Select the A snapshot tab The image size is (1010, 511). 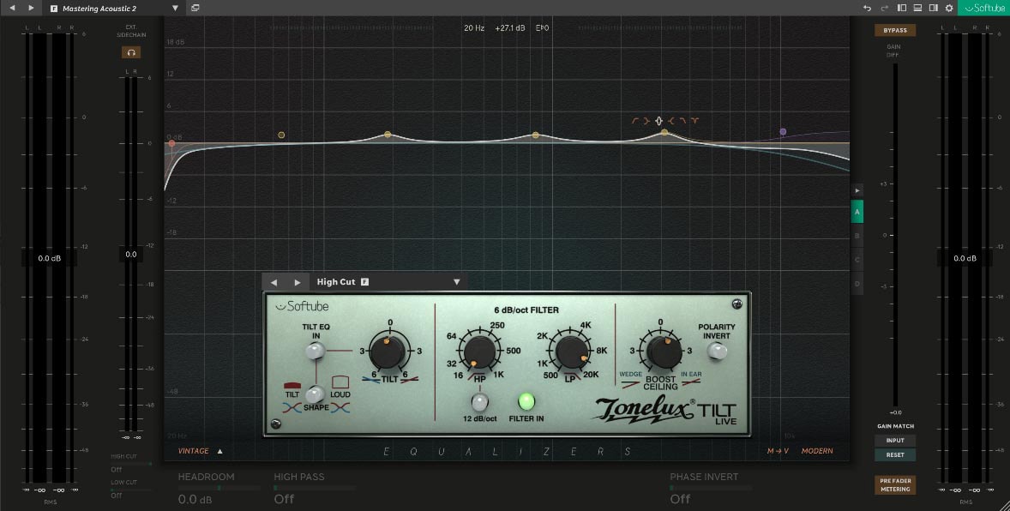[x=857, y=210]
